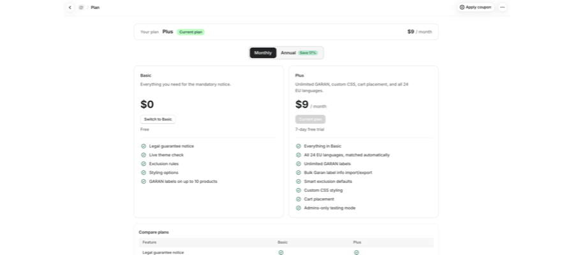The image size is (574, 255).
Task: Click the $9 / month in plan header
Action: point(420,32)
